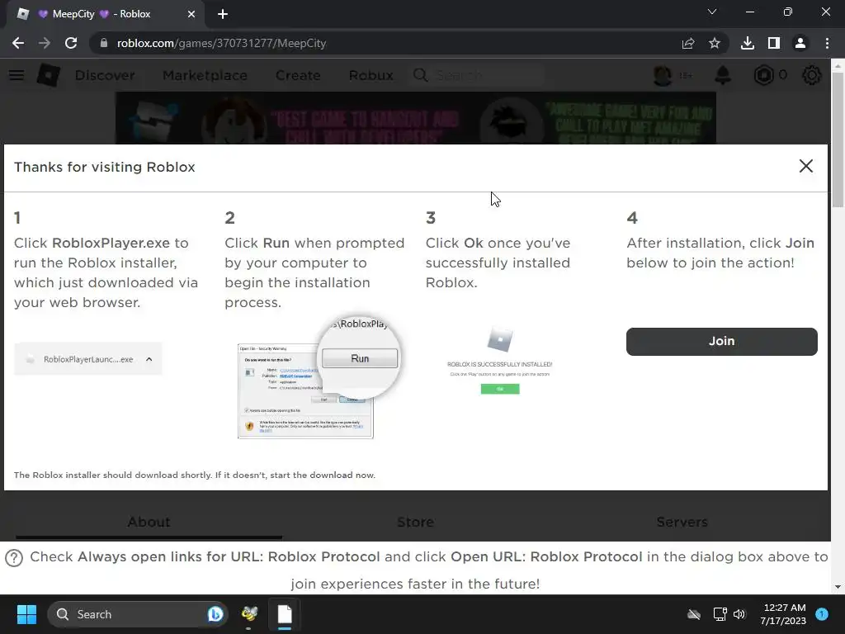Click the Roblox avatar profile icon
Viewport: 845px width, 634px height.
[663, 75]
